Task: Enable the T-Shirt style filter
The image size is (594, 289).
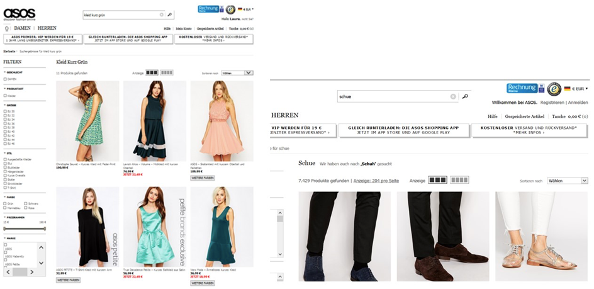Action: (5, 188)
